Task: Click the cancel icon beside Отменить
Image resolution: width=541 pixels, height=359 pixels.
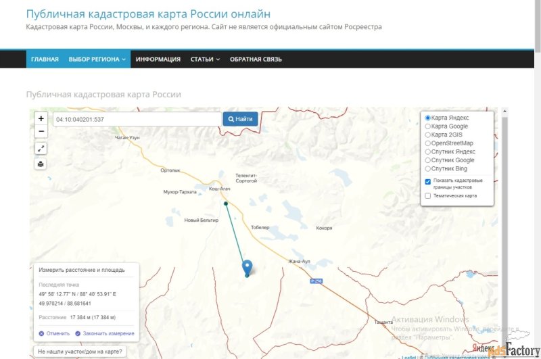Action: tap(41, 333)
